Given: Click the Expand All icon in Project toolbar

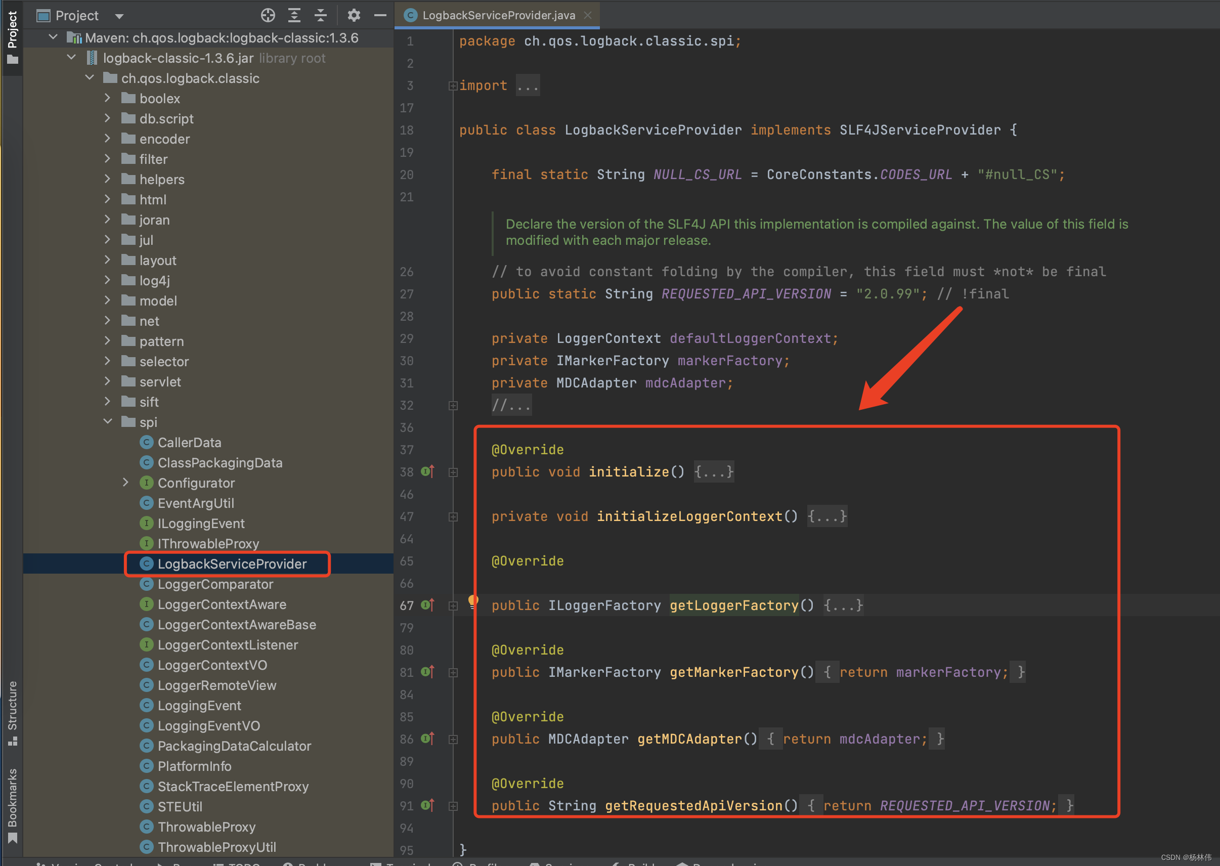Looking at the screenshot, I should [x=294, y=16].
